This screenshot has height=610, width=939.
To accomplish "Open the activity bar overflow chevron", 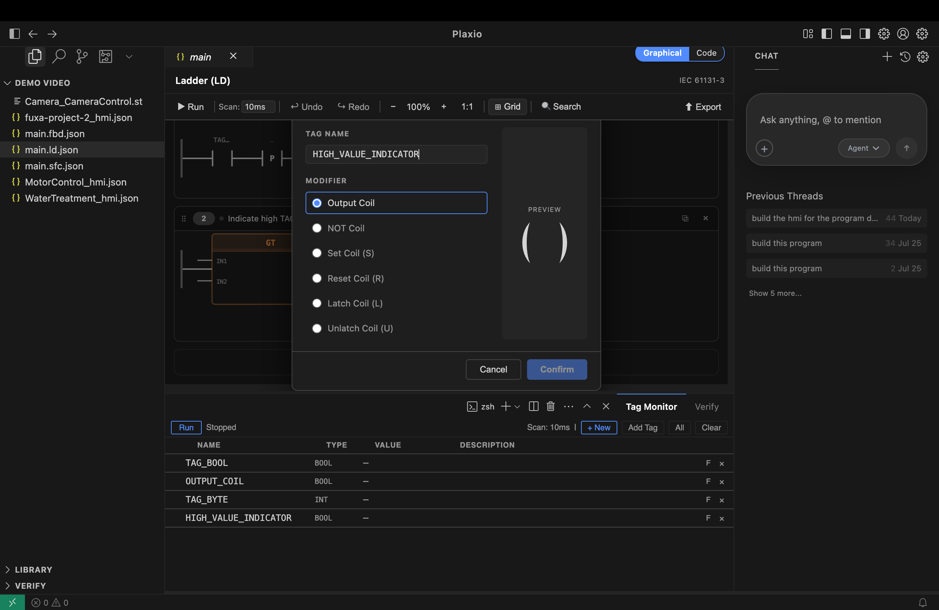I will [129, 56].
